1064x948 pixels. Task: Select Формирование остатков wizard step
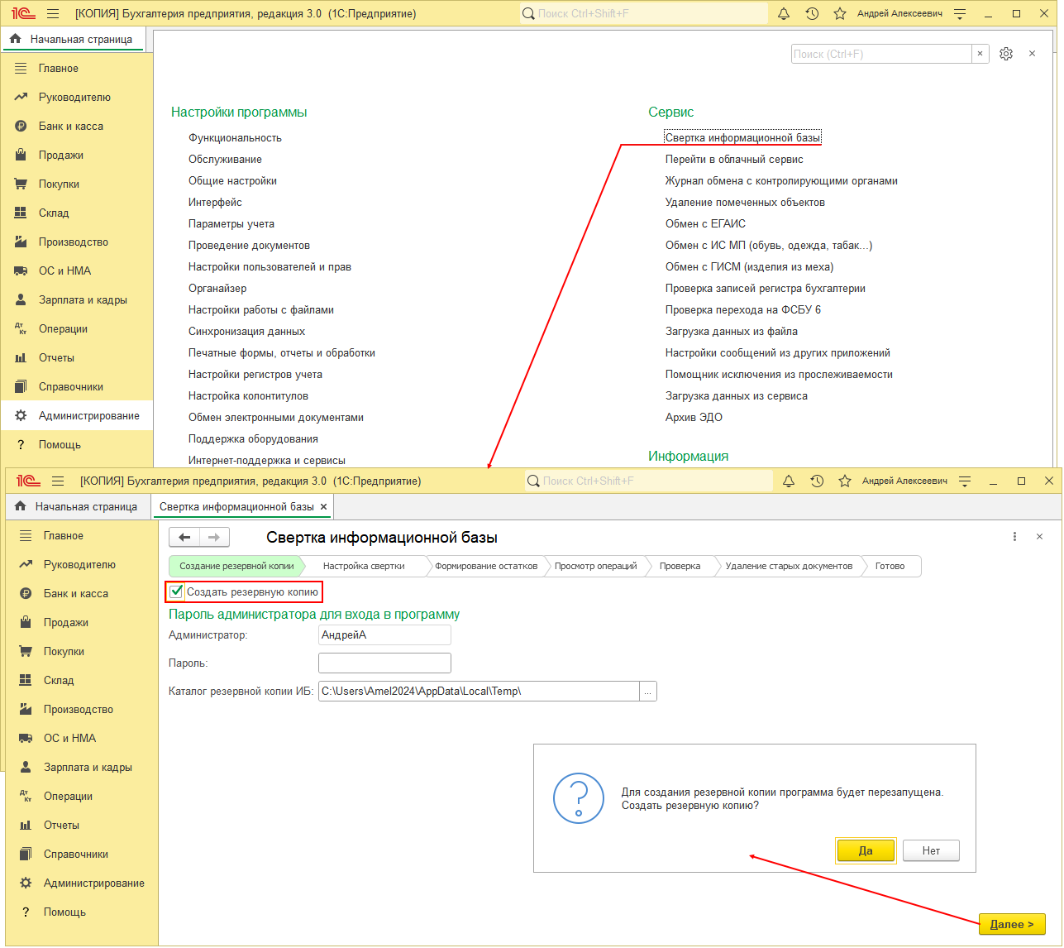tap(486, 566)
